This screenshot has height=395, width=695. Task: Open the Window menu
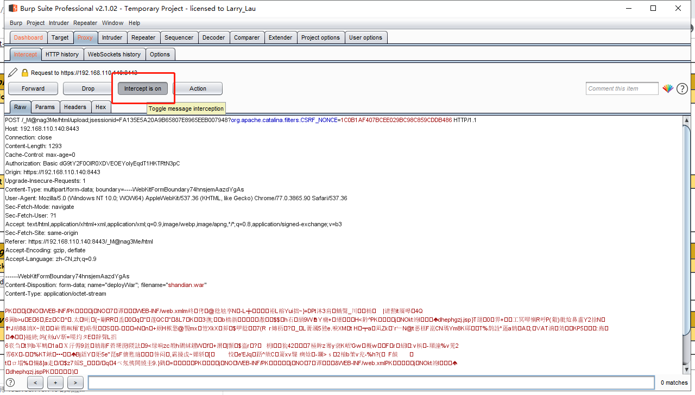tap(113, 23)
